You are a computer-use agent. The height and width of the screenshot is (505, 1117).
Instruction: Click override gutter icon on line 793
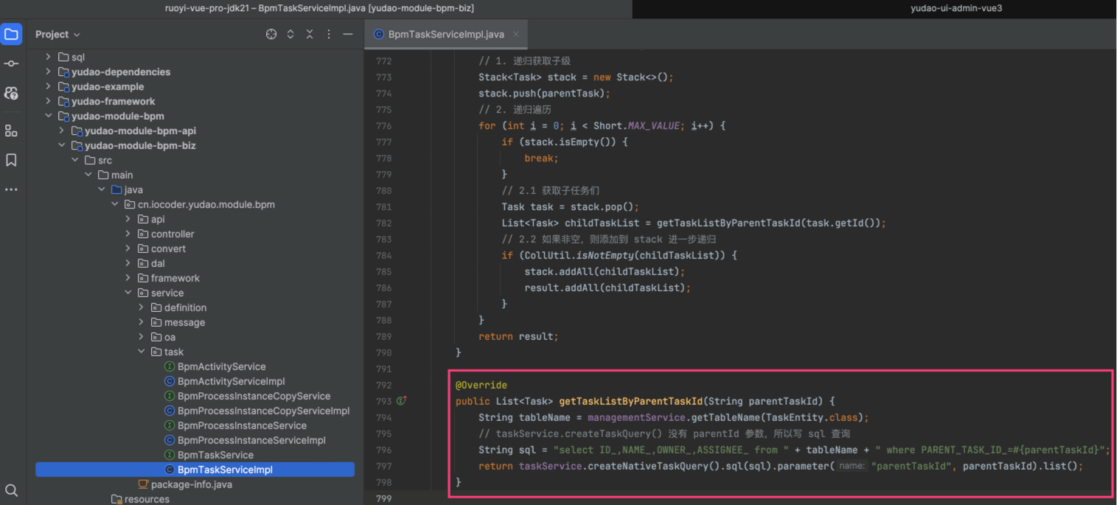[402, 401]
